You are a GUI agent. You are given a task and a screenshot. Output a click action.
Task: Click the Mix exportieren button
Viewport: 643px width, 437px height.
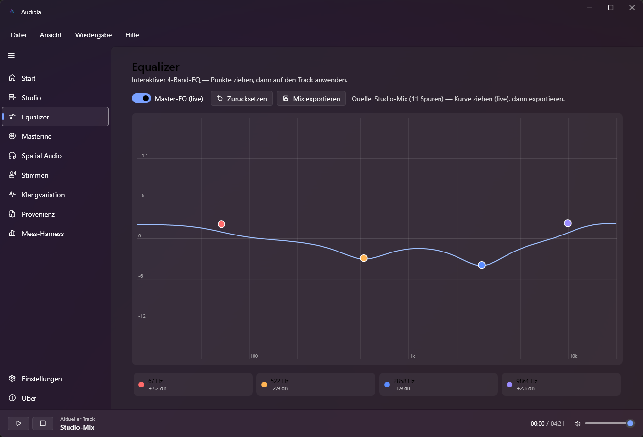[311, 99]
